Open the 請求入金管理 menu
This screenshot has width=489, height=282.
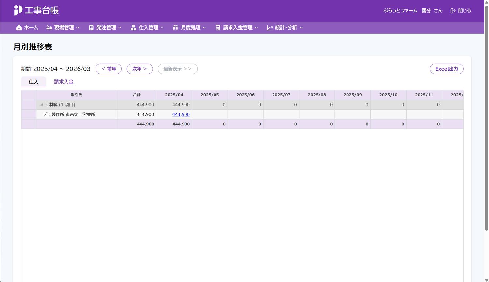(237, 28)
